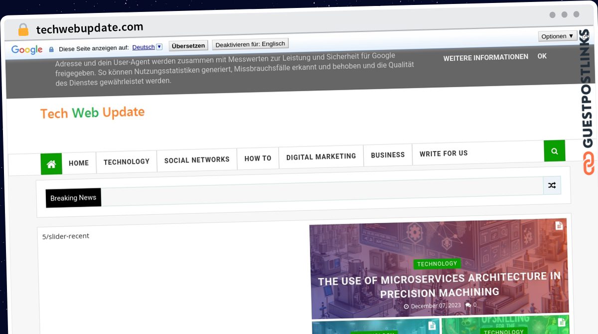The height and width of the screenshot is (334, 598).
Task: Click WEITERE INFORMATIONEN in cookie banner
Action: tap(486, 57)
